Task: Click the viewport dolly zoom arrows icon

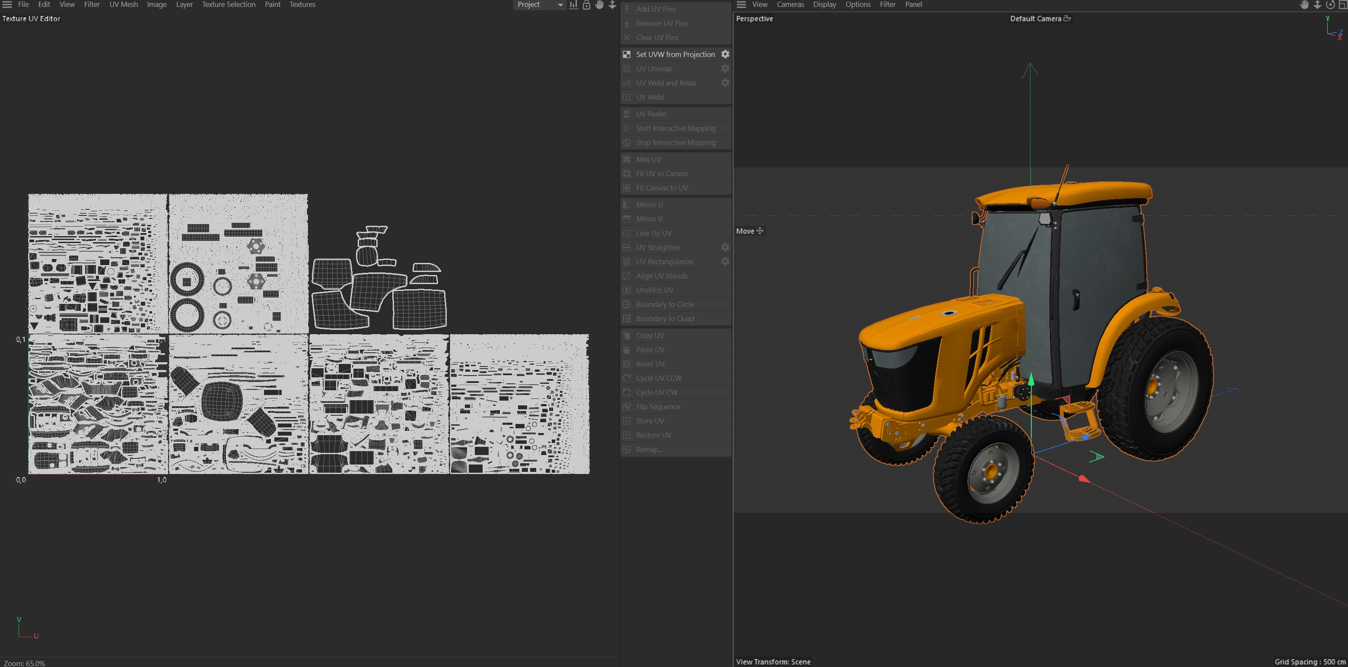Action: point(1318,5)
